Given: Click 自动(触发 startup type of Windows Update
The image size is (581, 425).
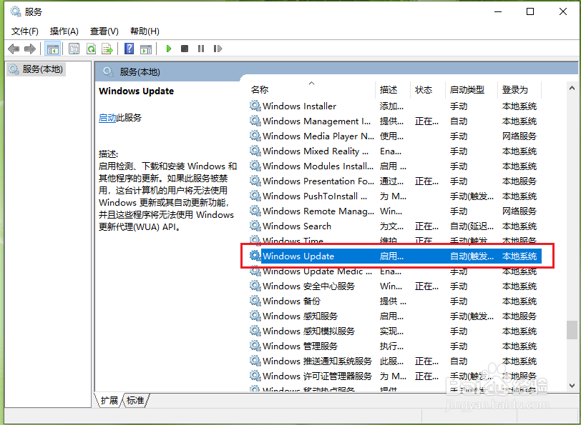Looking at the screenshot, I should pyautogui.click(x=472, y=256).
